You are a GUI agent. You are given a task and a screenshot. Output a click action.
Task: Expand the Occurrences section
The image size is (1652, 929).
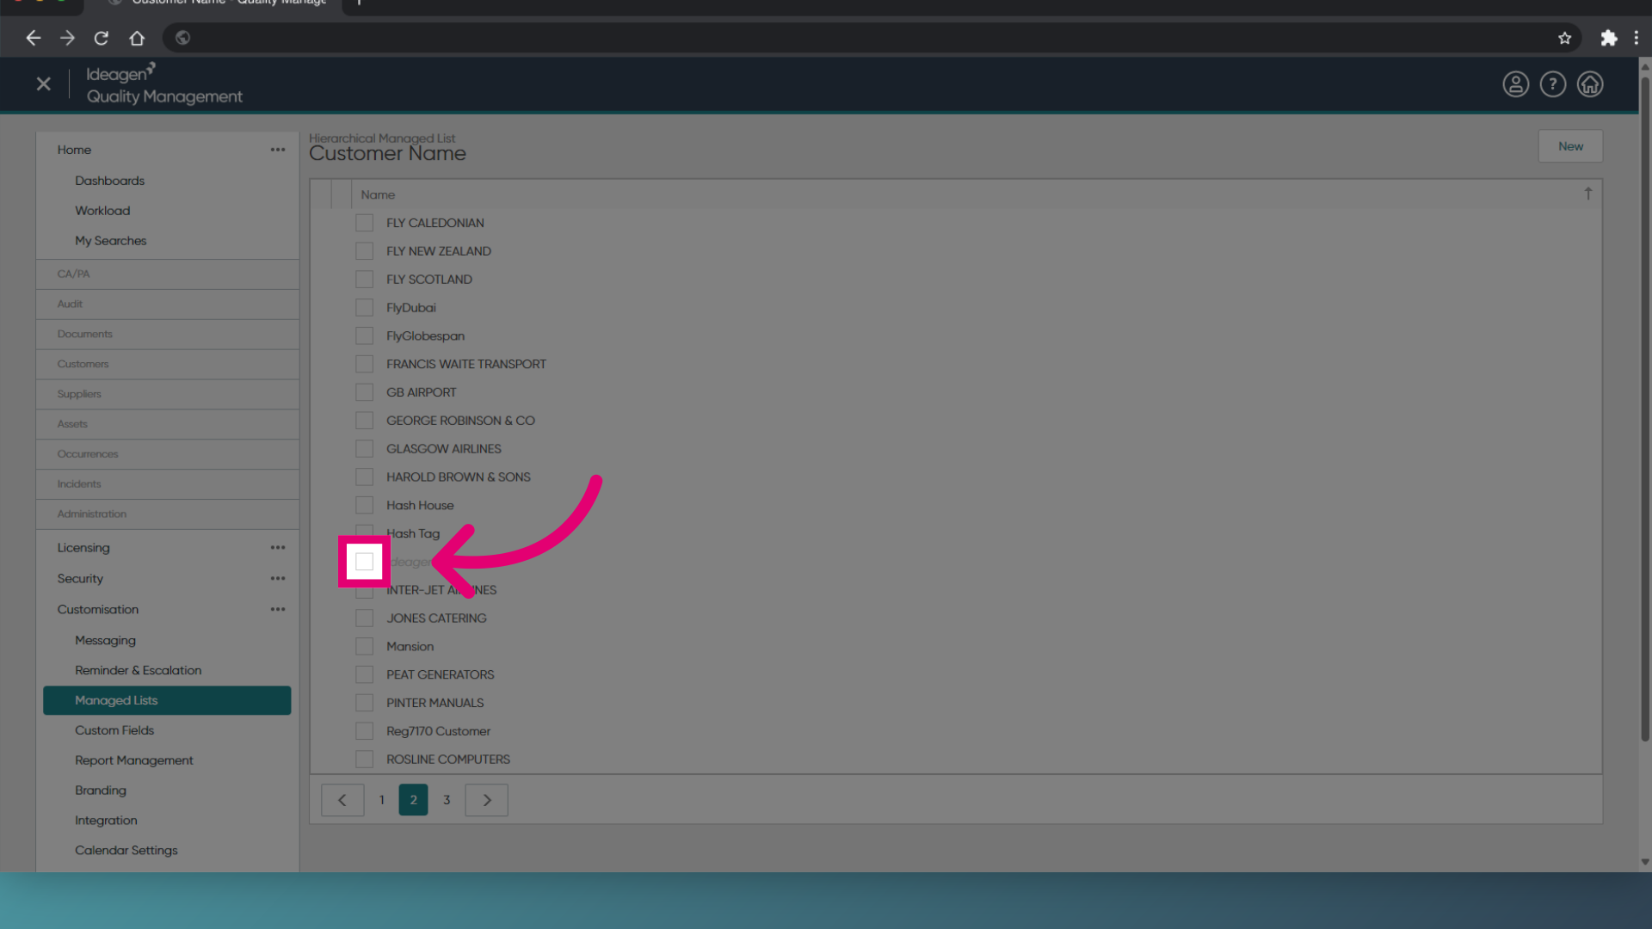pyautogui.click(x=167, y=455)
